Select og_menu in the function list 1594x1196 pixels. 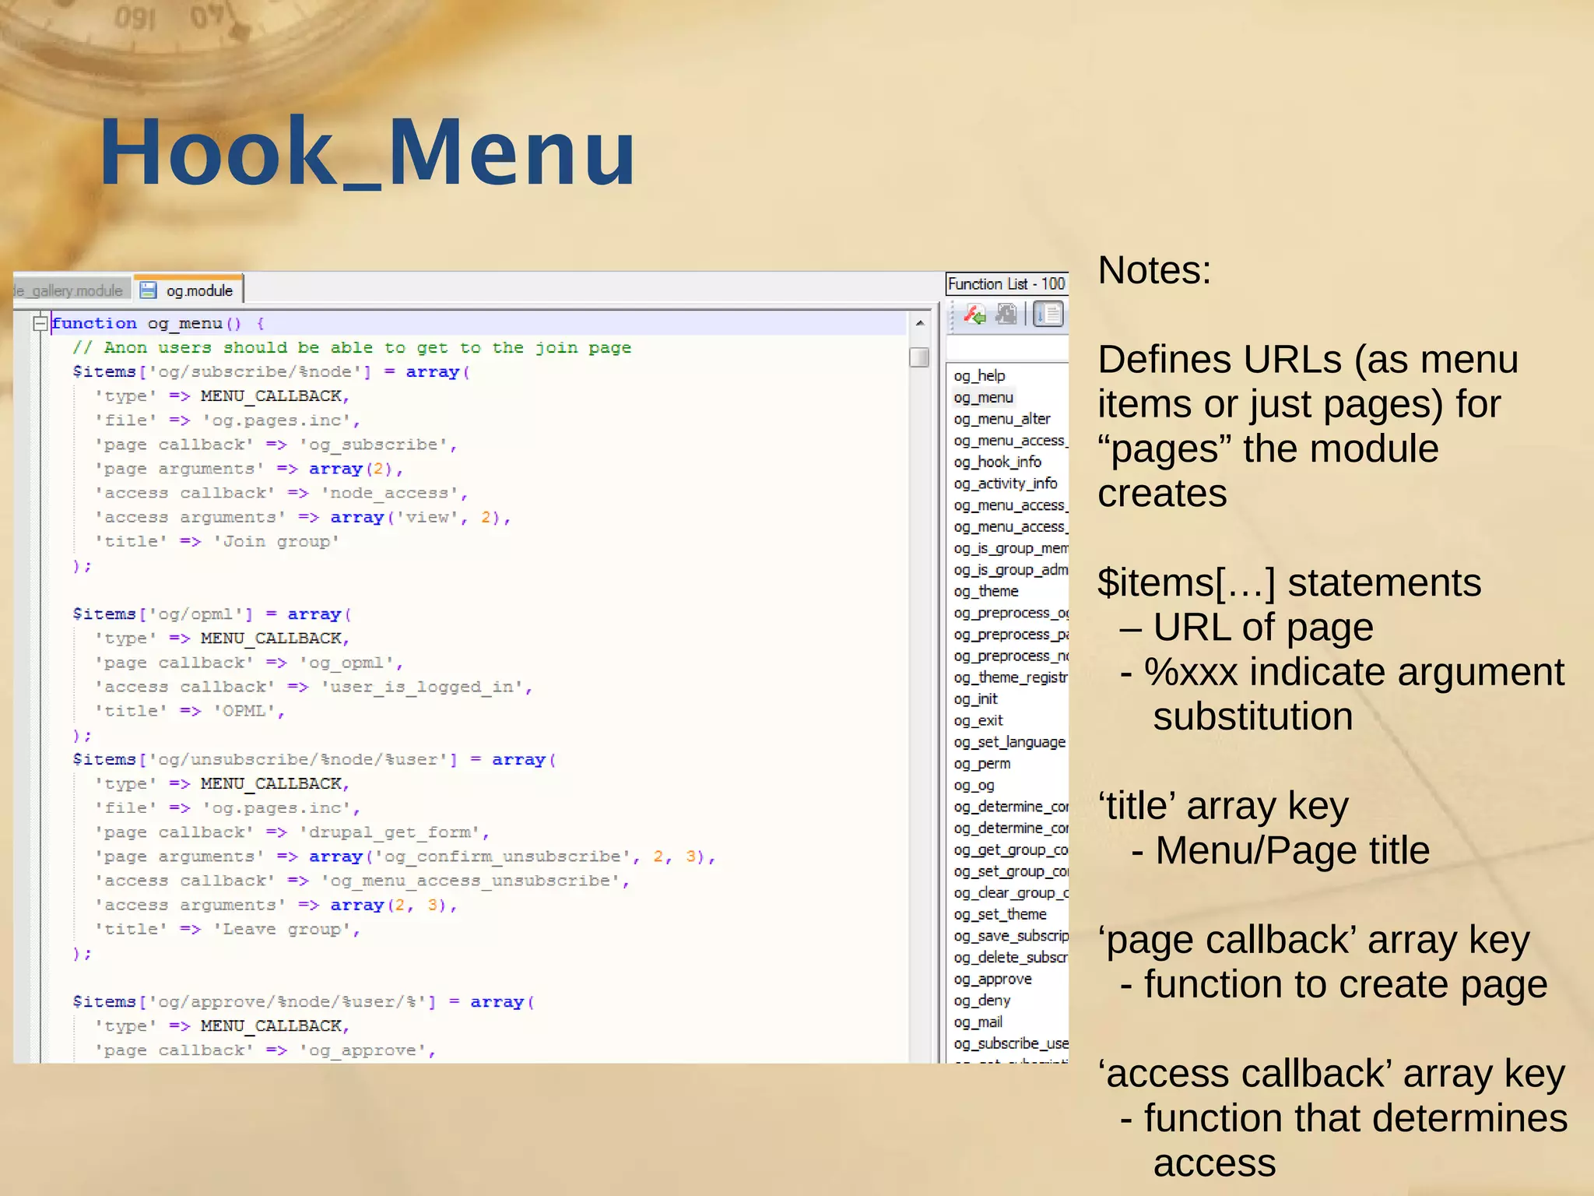point(983,397)
